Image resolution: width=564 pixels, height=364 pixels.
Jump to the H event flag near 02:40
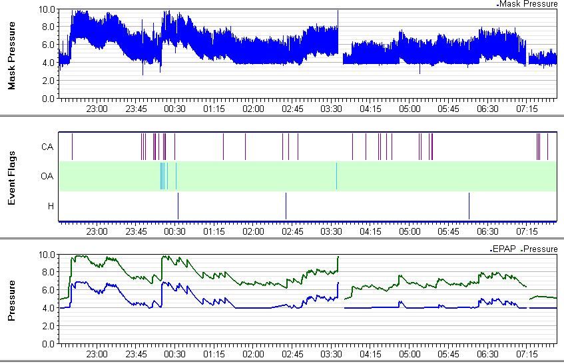(x=286, y=205)
